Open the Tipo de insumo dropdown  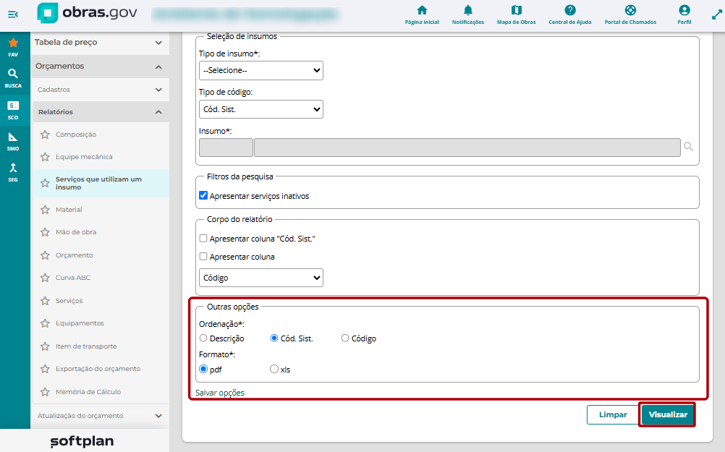pos(260,71)
